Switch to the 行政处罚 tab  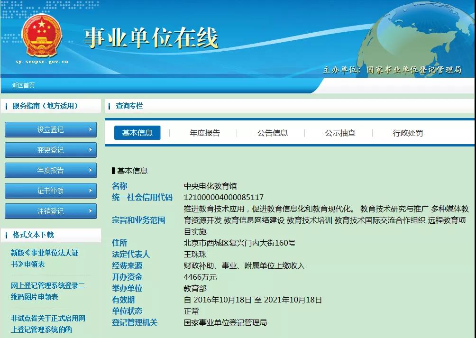coord(408,133)
